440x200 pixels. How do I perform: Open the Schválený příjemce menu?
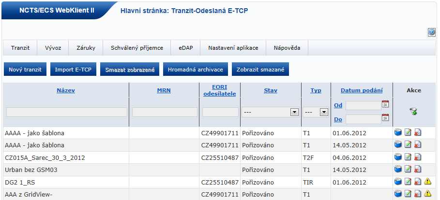[x=137, y=48]
